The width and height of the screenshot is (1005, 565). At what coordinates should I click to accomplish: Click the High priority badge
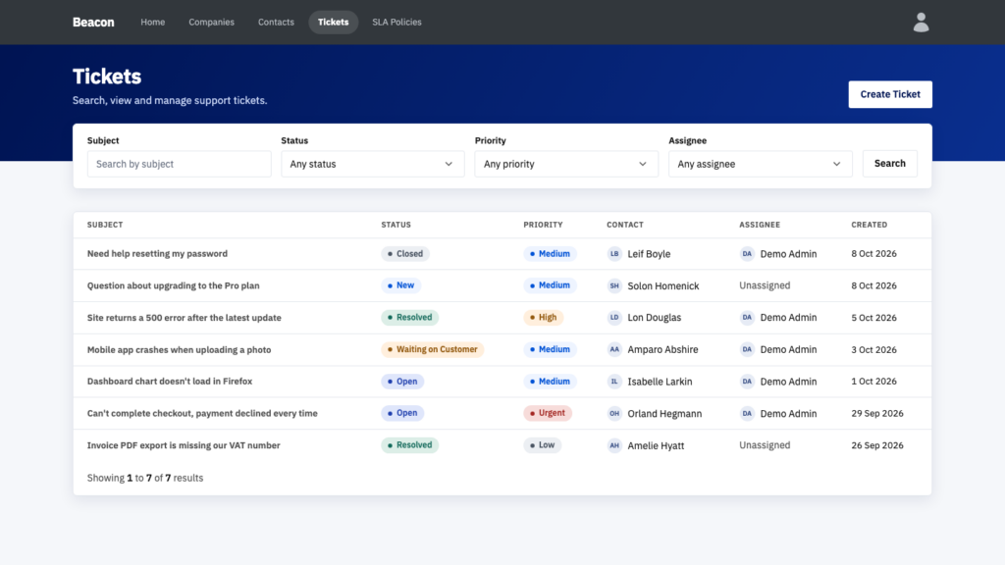pos(543,317)
